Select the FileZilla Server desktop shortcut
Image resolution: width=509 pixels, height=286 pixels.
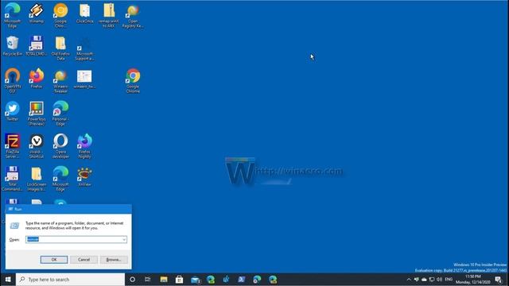13,146
